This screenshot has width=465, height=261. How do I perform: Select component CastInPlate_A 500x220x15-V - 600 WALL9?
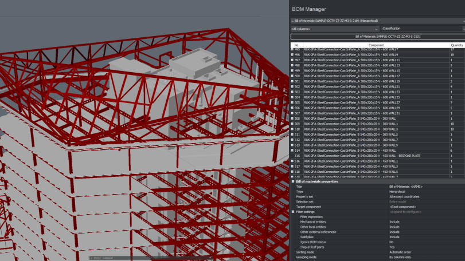pyautogui.click(x=351, y=55)
